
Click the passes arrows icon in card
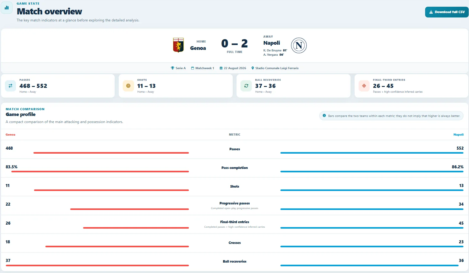click(x=10, y=86)
